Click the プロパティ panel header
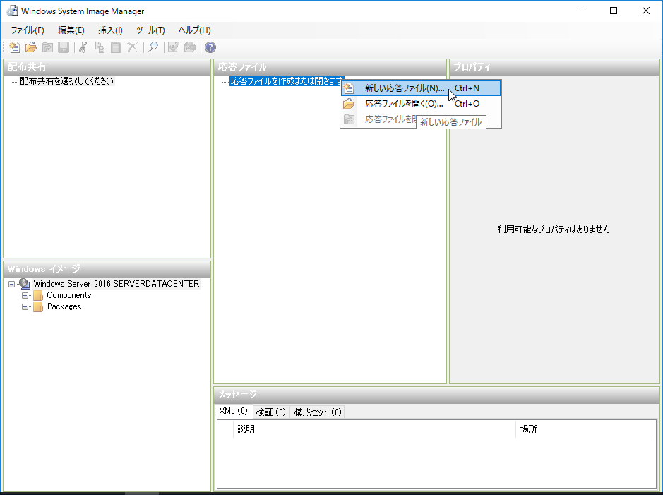663x495 pixels. tap(554, 67)
